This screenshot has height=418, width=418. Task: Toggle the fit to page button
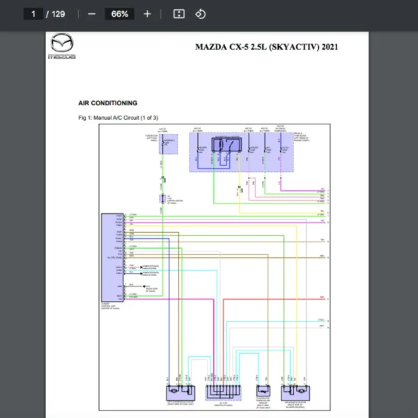[x=179, y=14]
